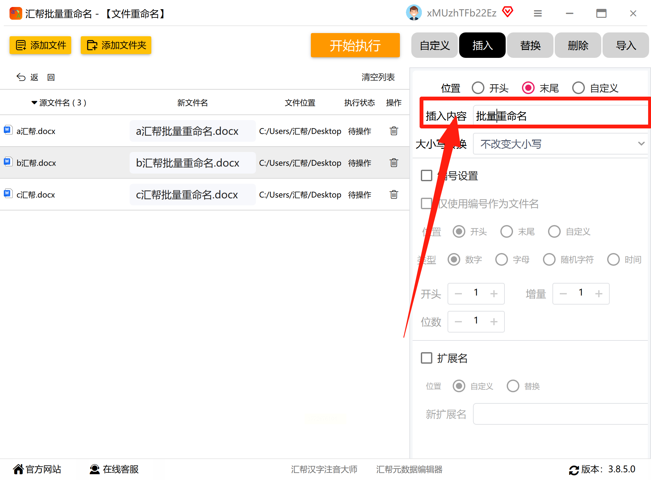651x480 pixels.
Task: Open the hamburger menu in title bar
Action: pyautogui.click(x=538, y=13)
